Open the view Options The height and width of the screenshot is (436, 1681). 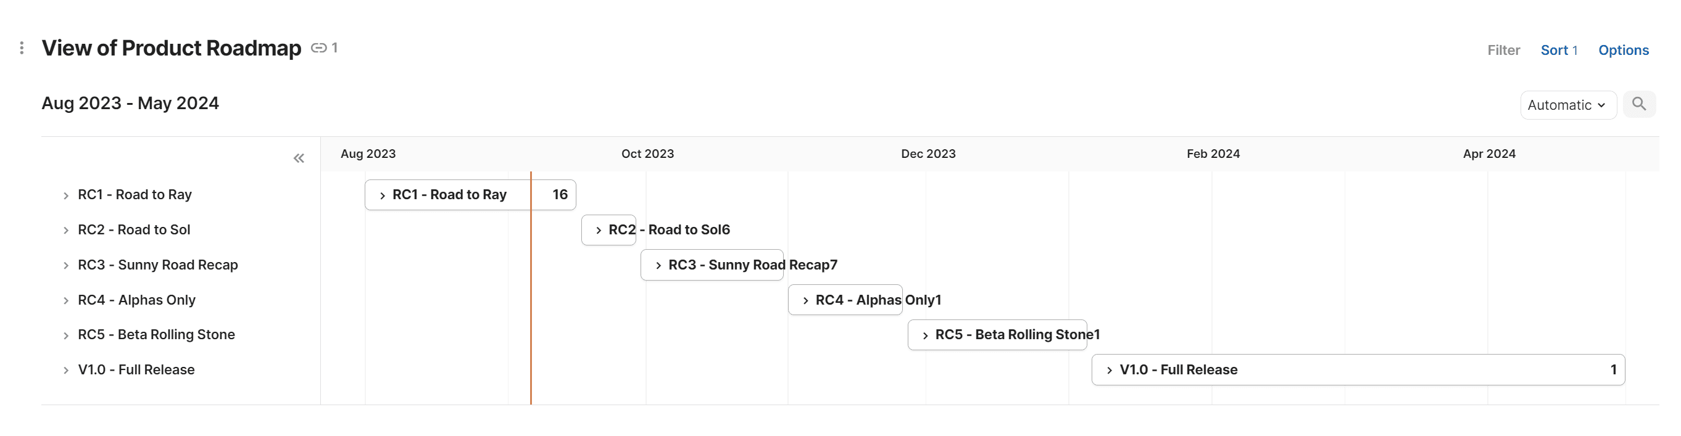coord(1623,50)
